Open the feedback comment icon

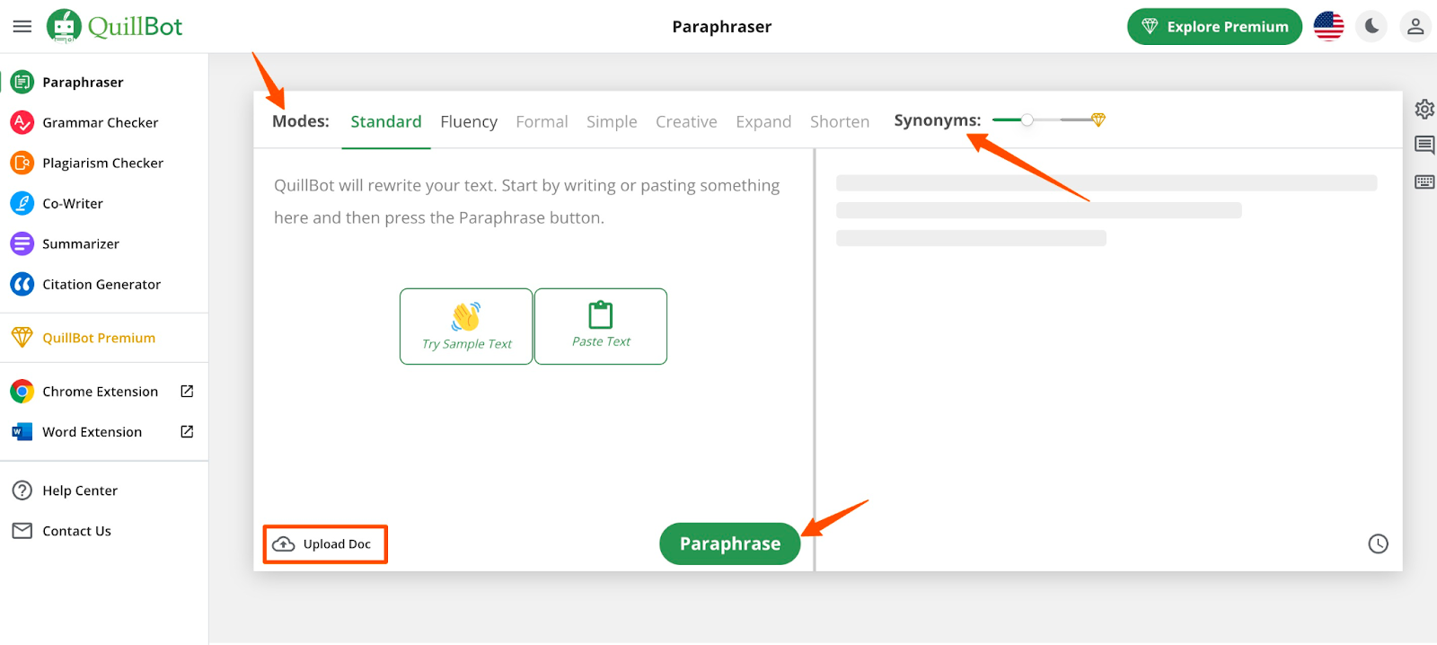coord(1424,145)
